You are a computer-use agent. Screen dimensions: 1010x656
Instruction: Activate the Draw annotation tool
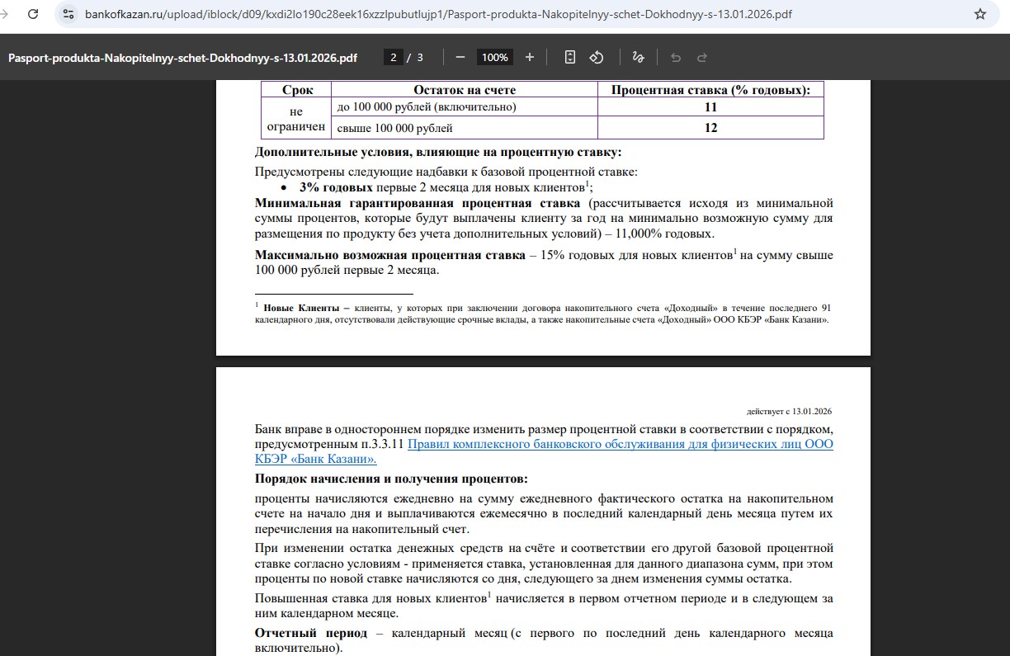pos(637,57)
